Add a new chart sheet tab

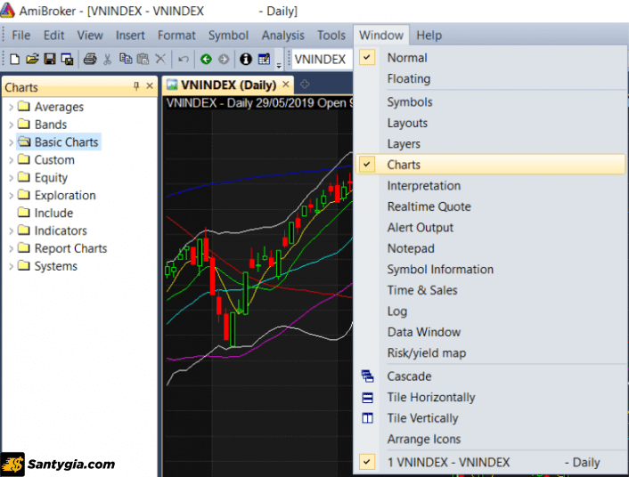[x=305, y=85]
